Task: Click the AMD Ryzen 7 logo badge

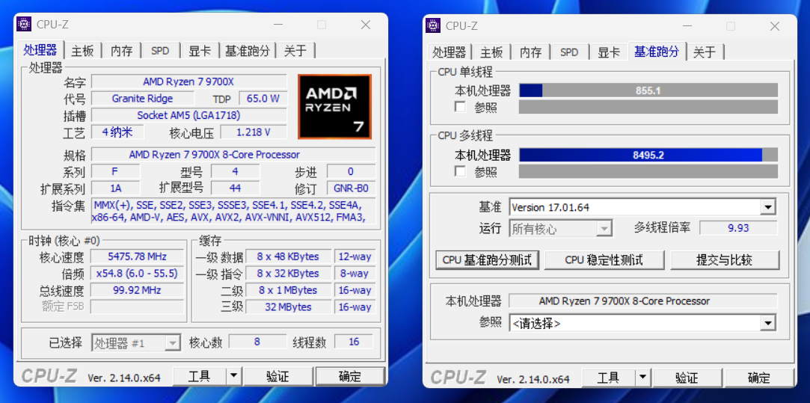Action: (335, 106)
